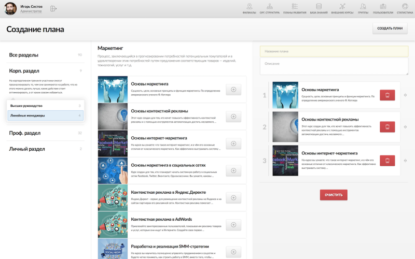Open Орг. структура in top navigation

[269, 7]
